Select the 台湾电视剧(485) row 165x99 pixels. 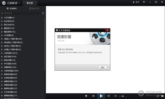coord(22,78)
